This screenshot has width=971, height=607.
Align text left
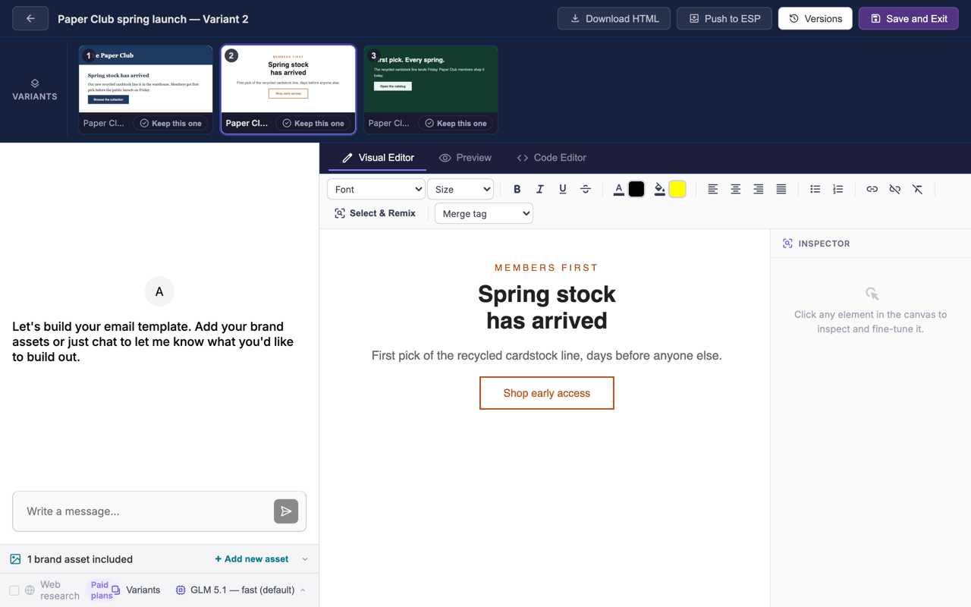[x=713, y=189]
